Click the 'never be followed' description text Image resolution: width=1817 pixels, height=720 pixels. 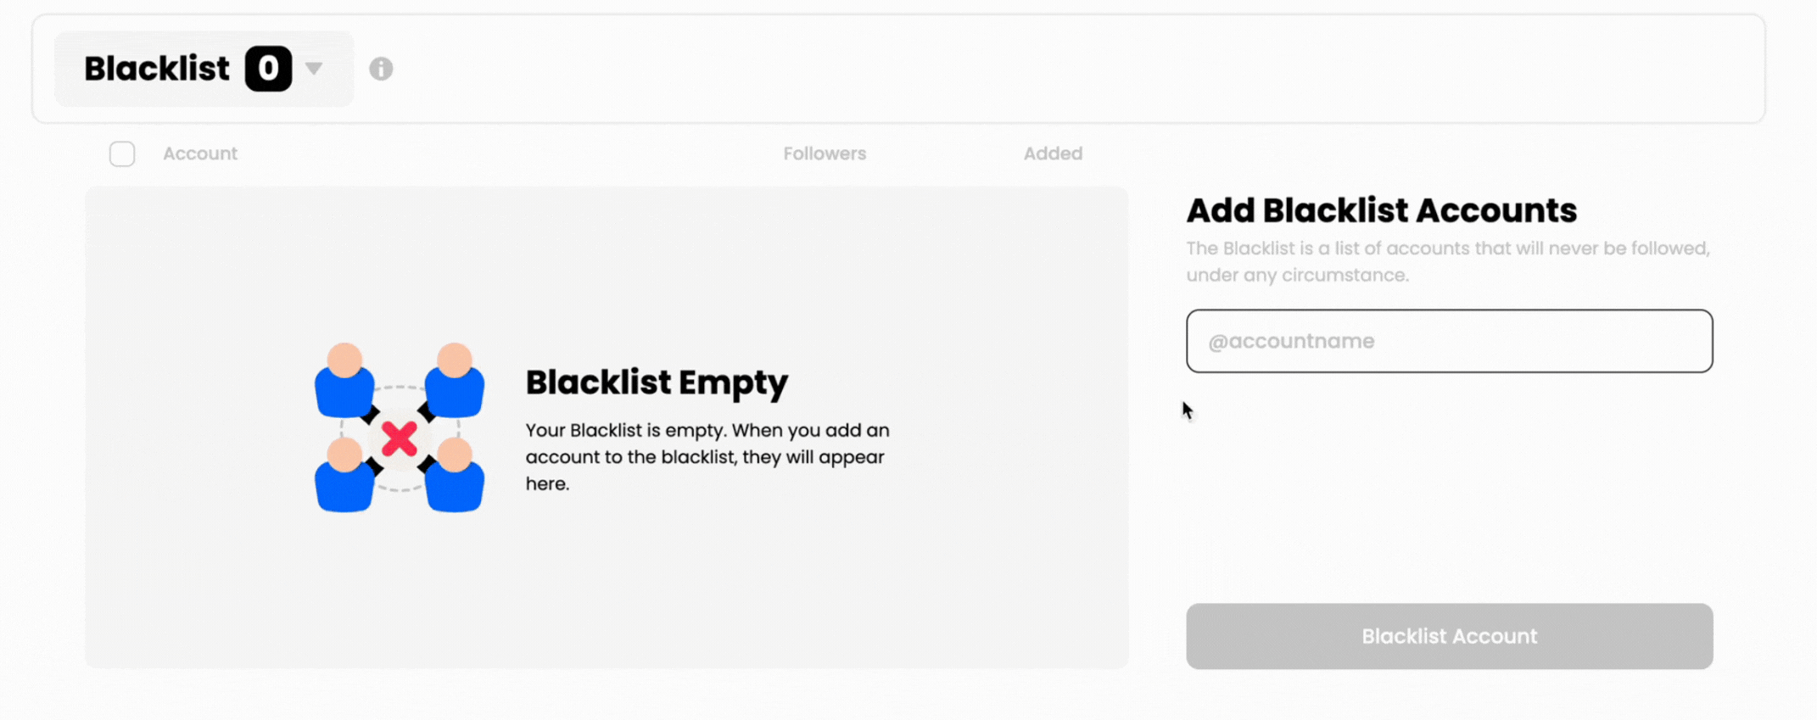(1447, 261)
